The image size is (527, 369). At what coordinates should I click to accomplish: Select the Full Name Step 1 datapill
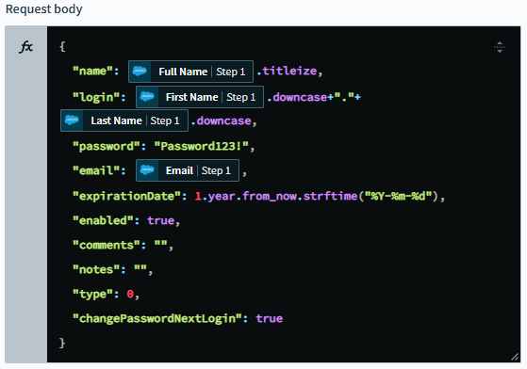tap(190, 72)
